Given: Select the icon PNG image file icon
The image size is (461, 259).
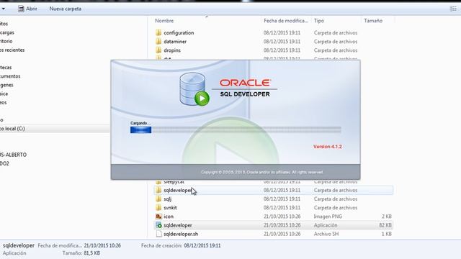Looking at the screenshot, I should click(x=158, y=217).
